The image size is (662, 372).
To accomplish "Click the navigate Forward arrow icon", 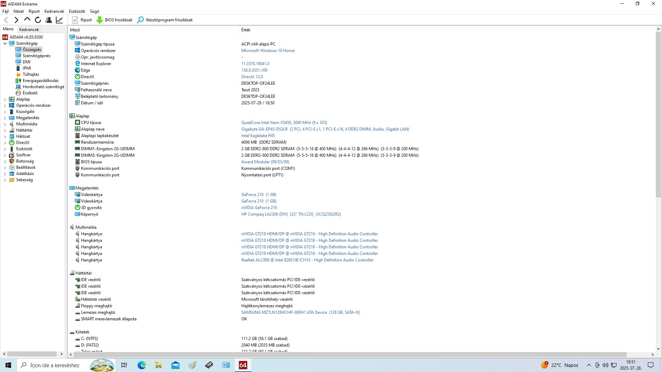I will [16, 20].
